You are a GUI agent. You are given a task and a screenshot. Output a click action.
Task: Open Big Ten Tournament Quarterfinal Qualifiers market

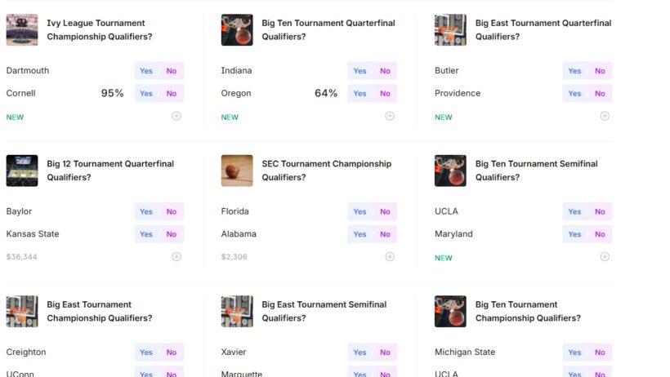(x=328, y=30)
